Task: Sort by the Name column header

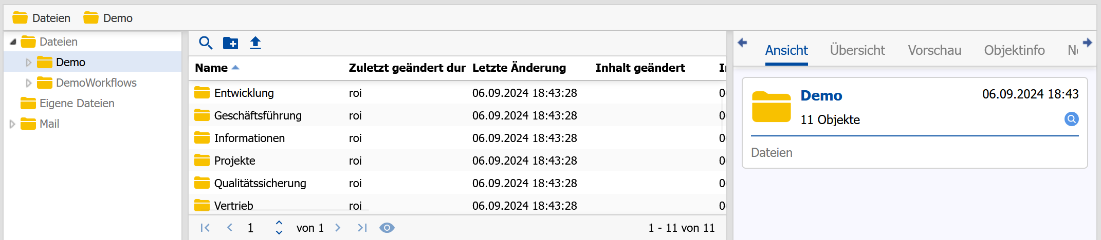Action: tap(211, 68)
